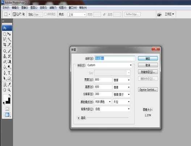Open the Help (帮助) menu
Viewport: 191px width, 146px height.
point(83,8)
